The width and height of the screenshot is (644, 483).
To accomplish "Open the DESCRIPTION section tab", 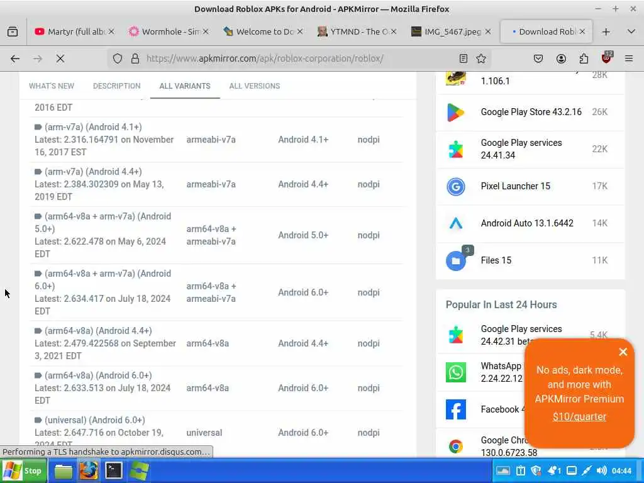I will [116, 86].
